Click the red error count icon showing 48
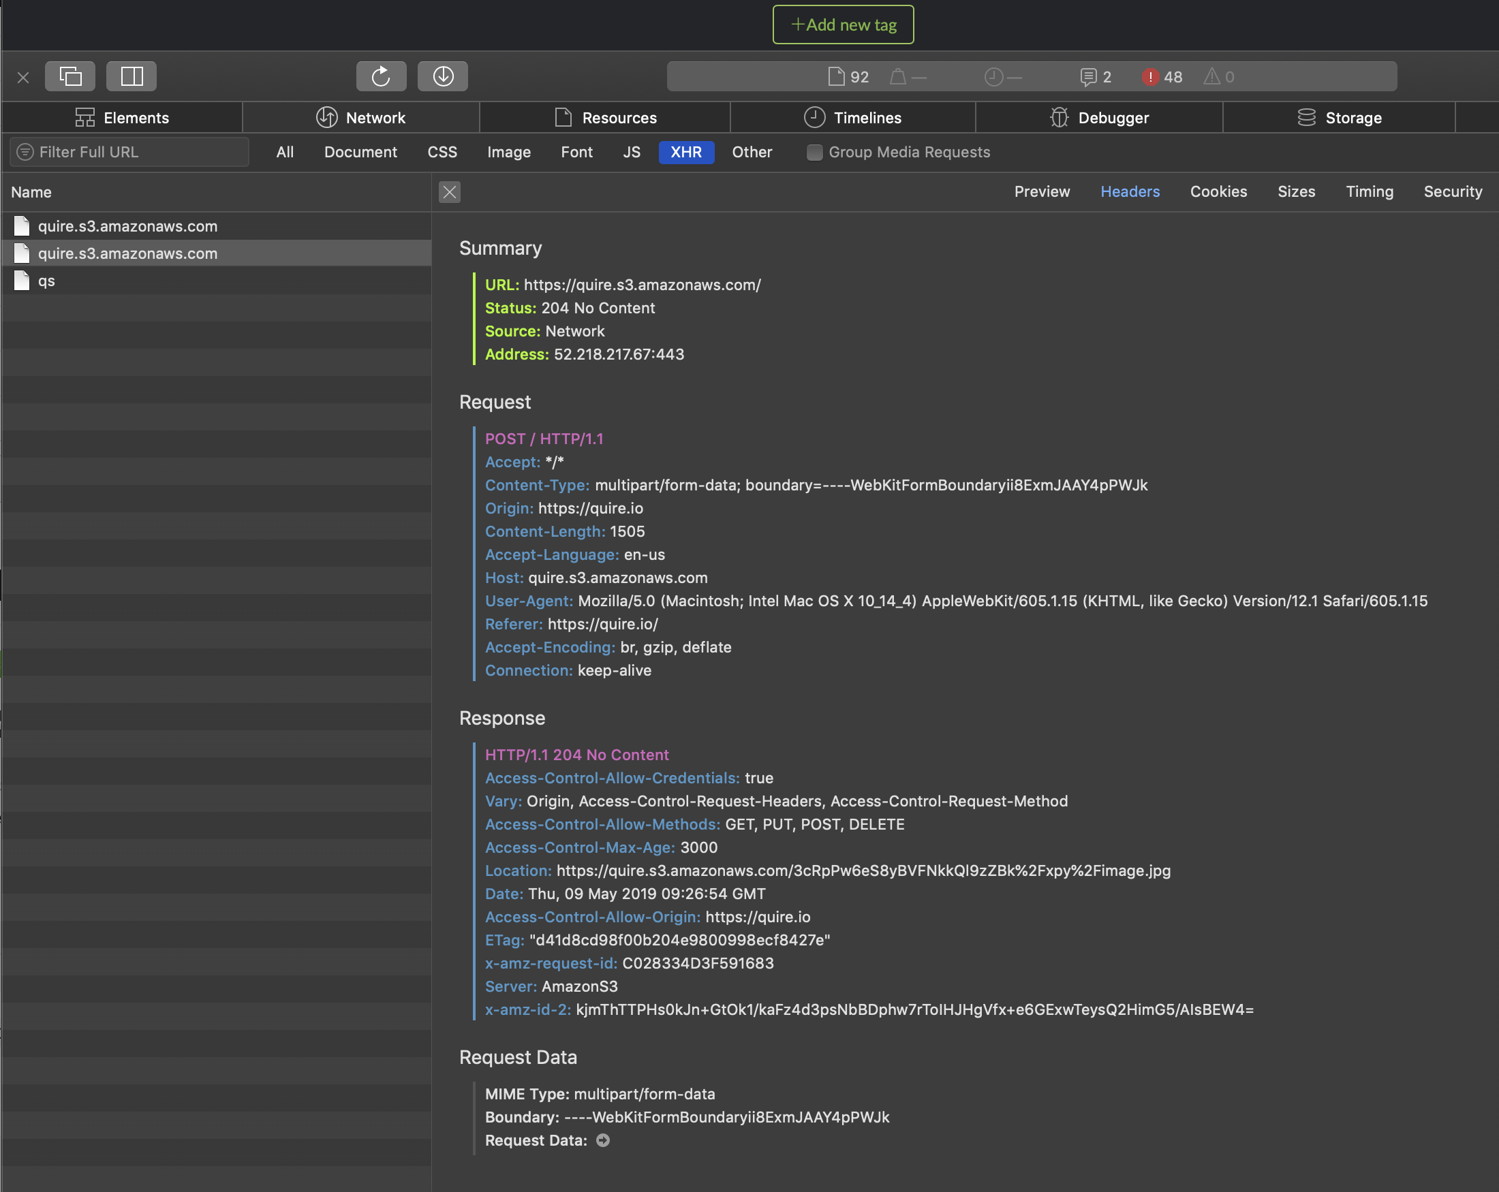 1150,76
